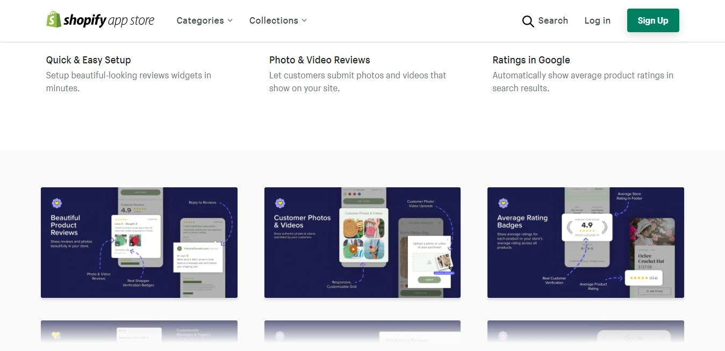Open Search in the header
Viewport: 725px width, 351px height.
[545, 21]
